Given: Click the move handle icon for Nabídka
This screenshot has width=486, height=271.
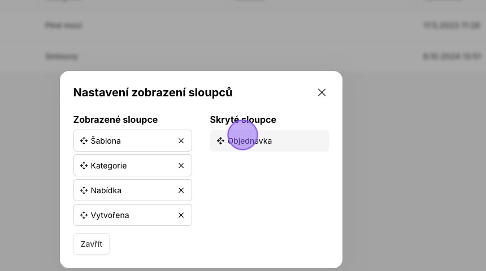Looking at the screenshot, I should (x=84, y=190).
